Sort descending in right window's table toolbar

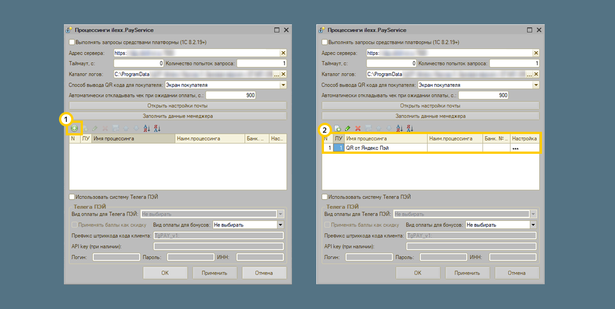(x=410, y=129)
